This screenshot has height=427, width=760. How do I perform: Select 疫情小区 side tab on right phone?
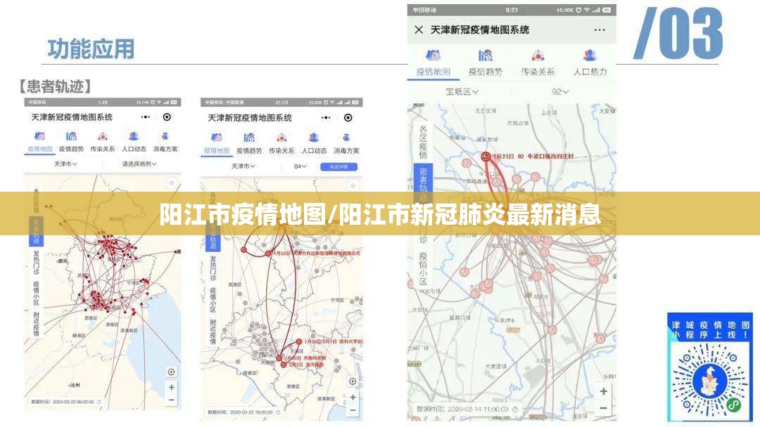423,268
